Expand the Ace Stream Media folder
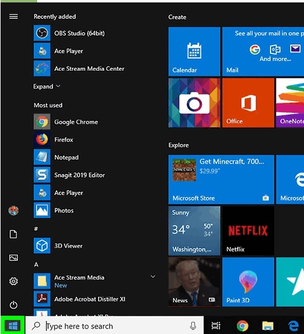Viewport: 304px width, 334px height. pyautogui.click(x=153, y=277)
